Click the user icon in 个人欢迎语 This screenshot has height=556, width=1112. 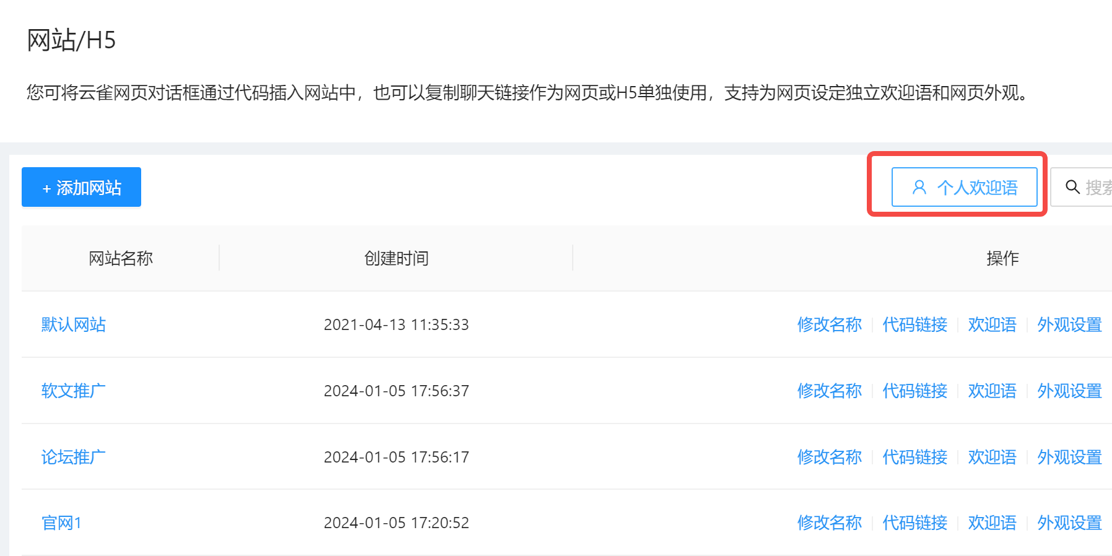tap(919, 188)
